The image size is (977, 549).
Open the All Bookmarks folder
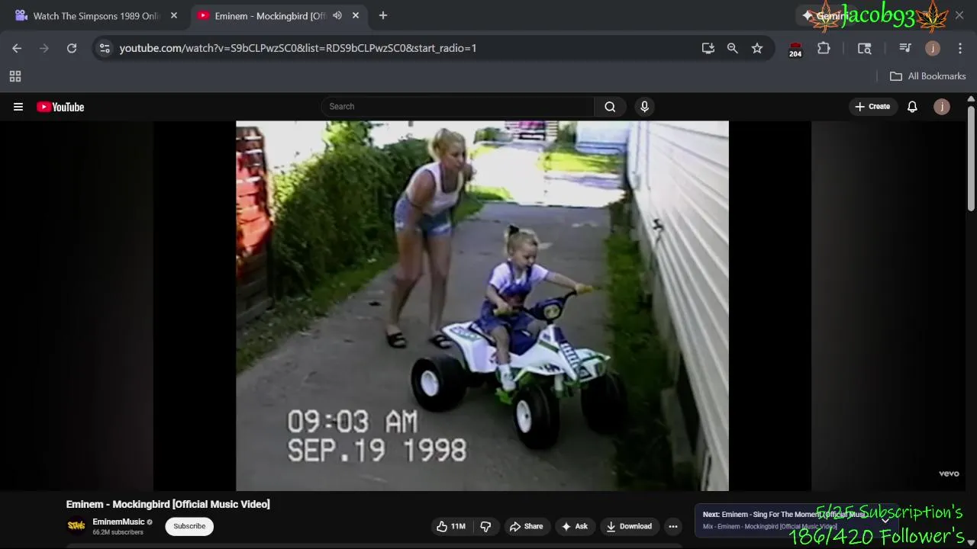coord(928,76)
